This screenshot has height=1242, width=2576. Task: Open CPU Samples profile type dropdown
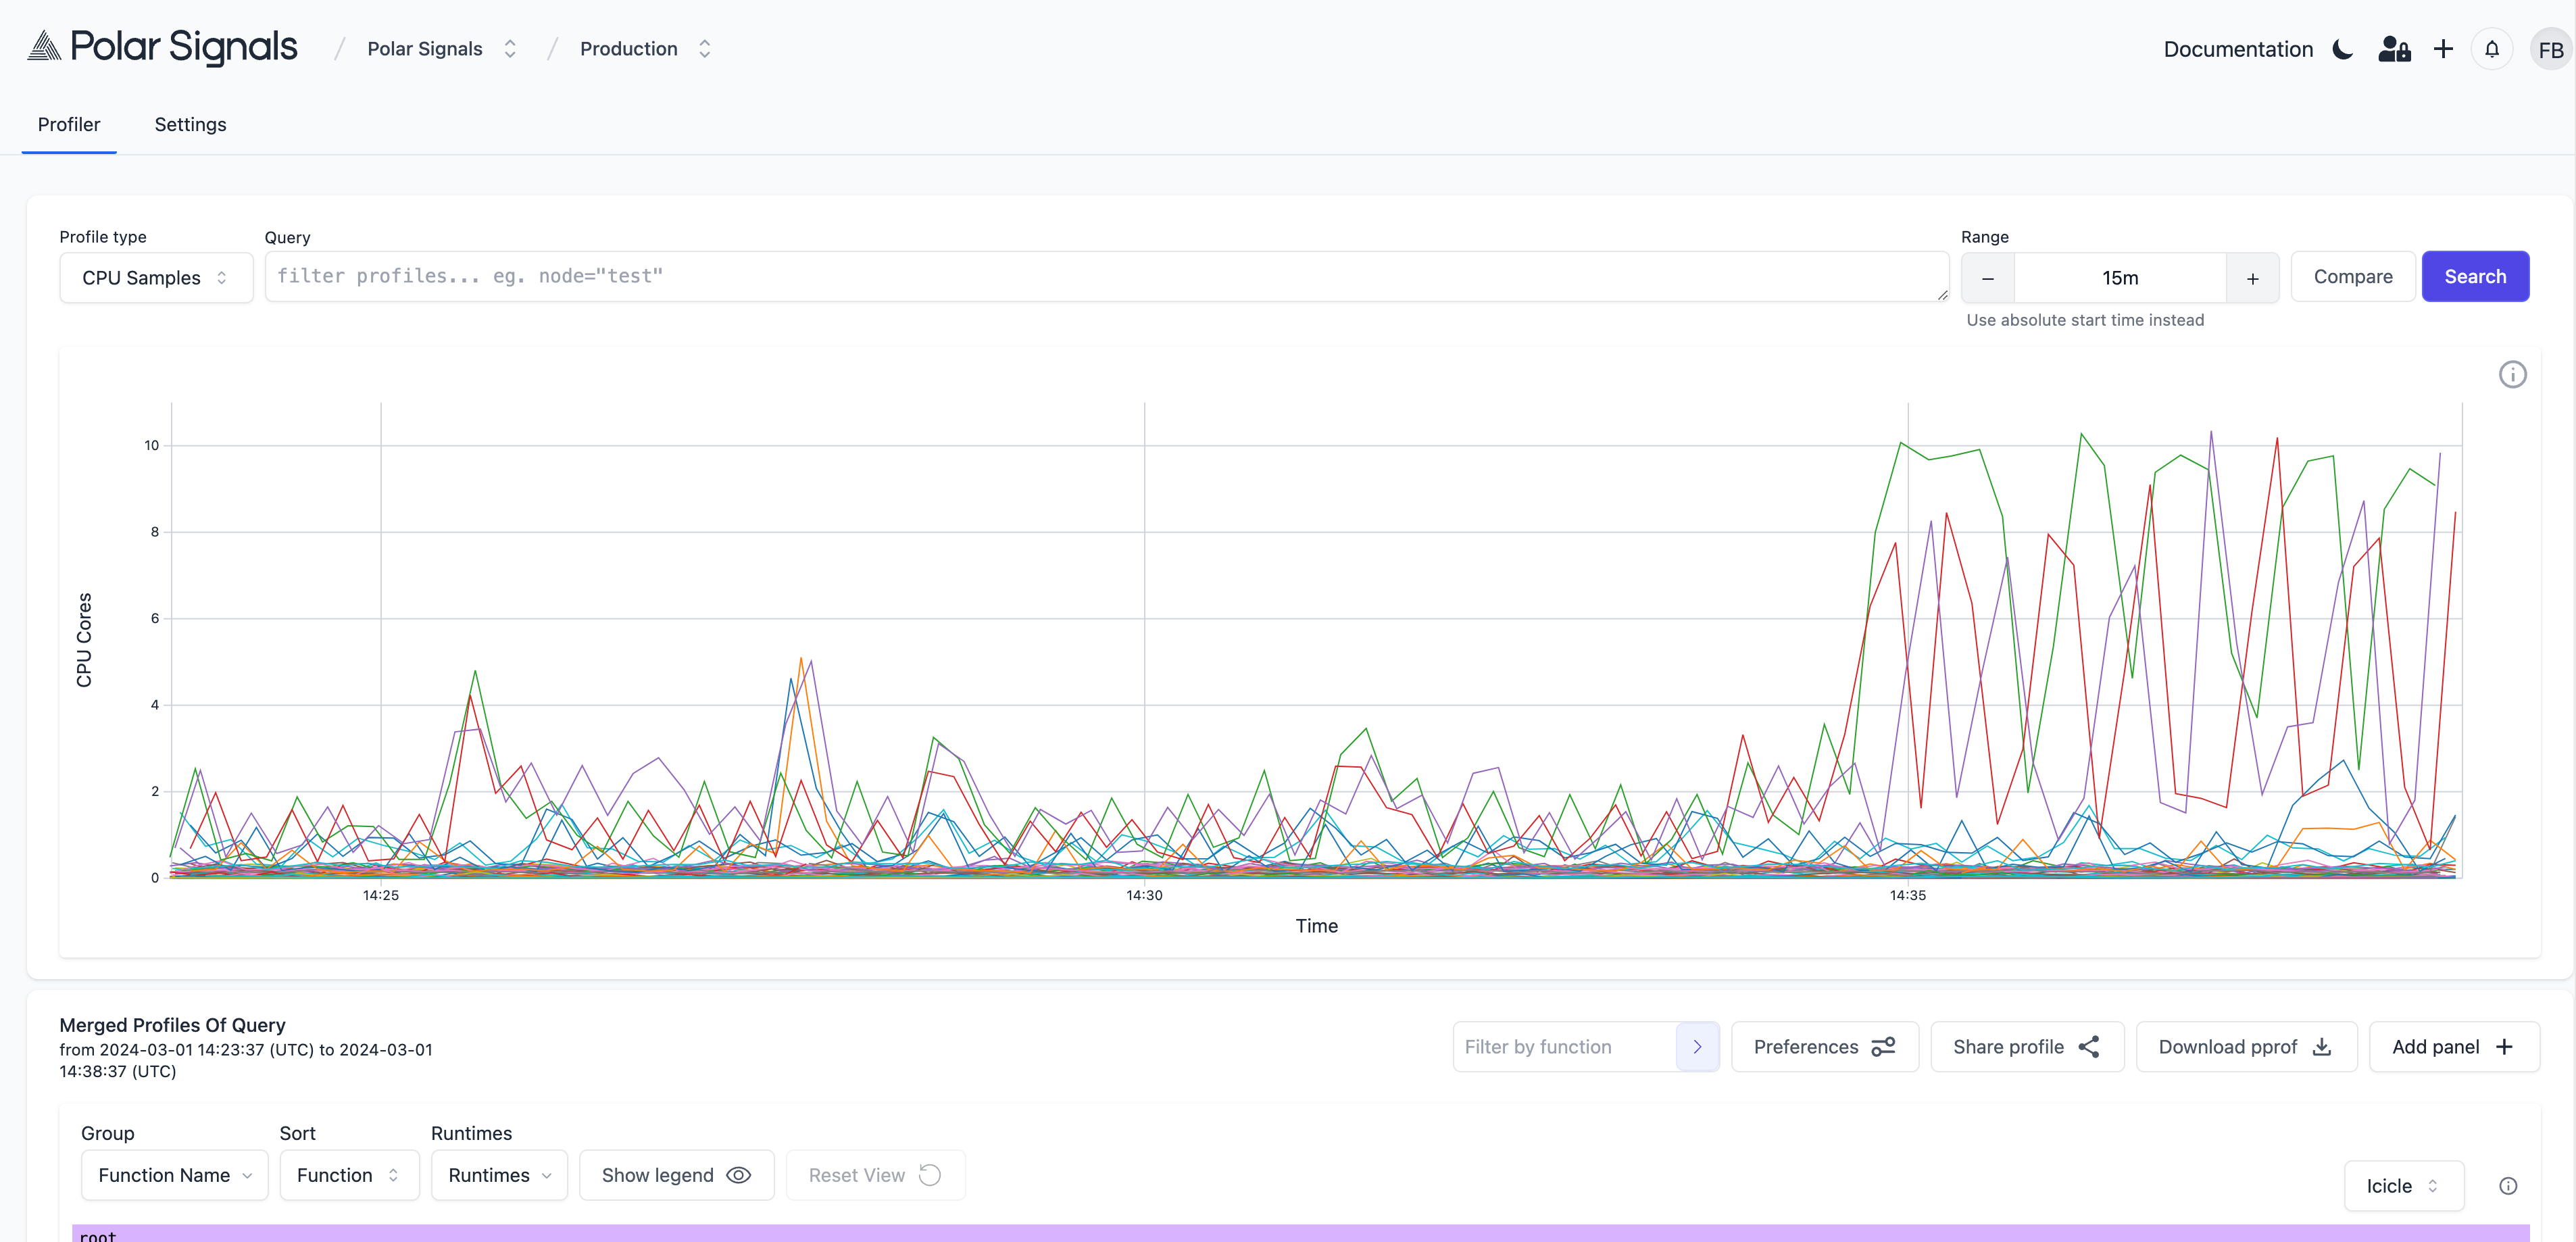(x=156, y=278)
